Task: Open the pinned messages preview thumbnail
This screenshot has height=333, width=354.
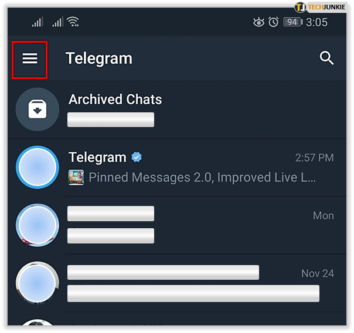Action: pyautogui.click(x=76, y=177)
